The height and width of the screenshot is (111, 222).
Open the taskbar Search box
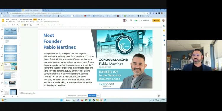click(x=68, y=100)
